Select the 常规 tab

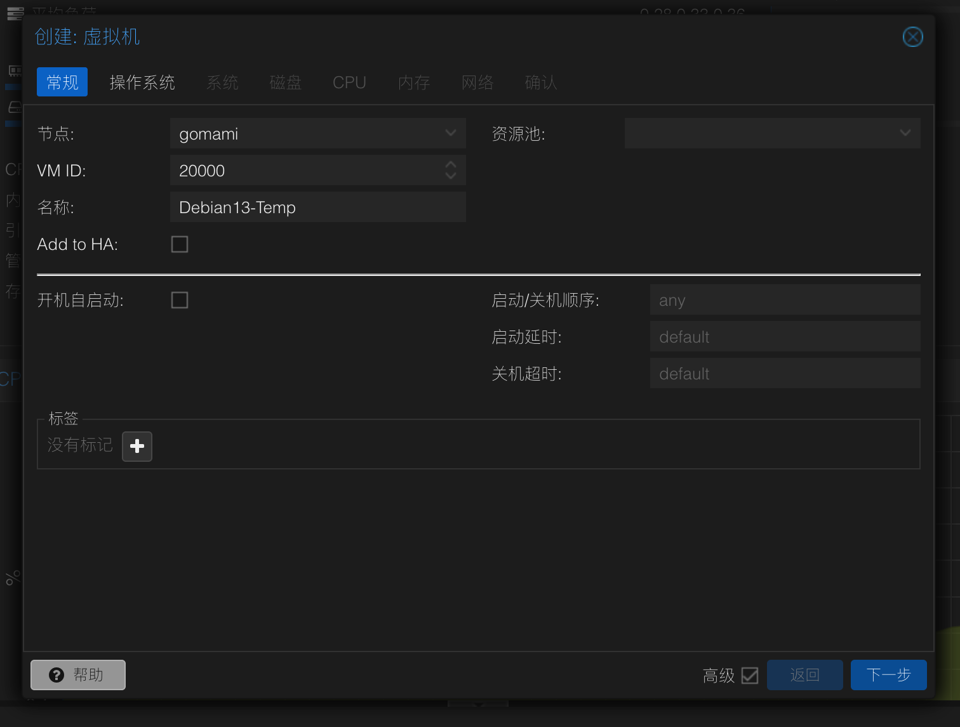pyautogui.click(x=62, y=82)
